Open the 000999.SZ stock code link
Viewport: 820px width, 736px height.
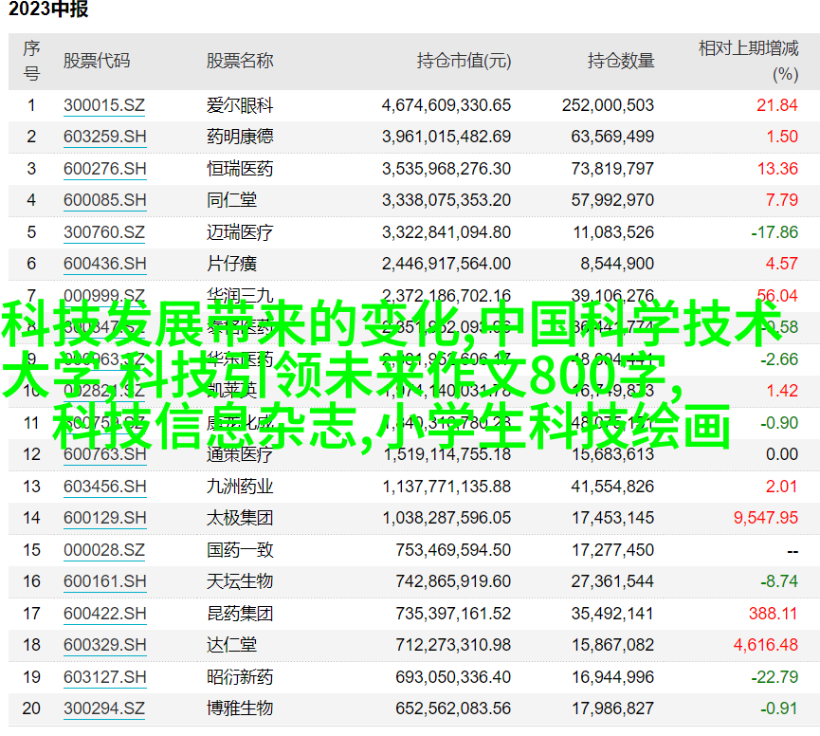[104, 296]
